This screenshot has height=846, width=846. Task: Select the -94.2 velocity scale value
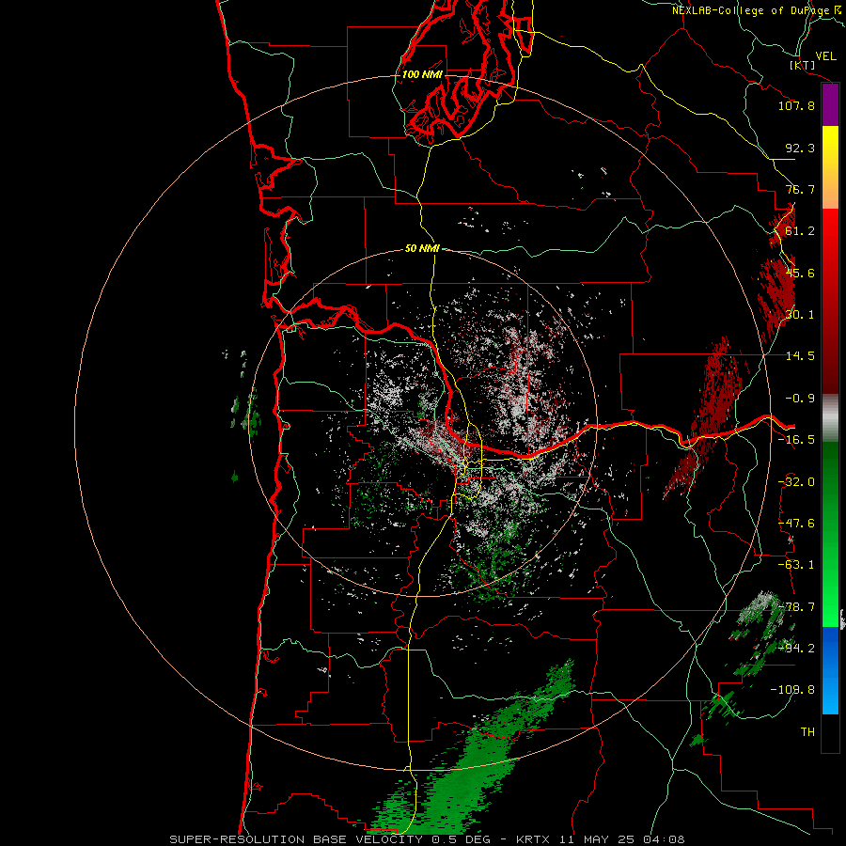point(796,649)
